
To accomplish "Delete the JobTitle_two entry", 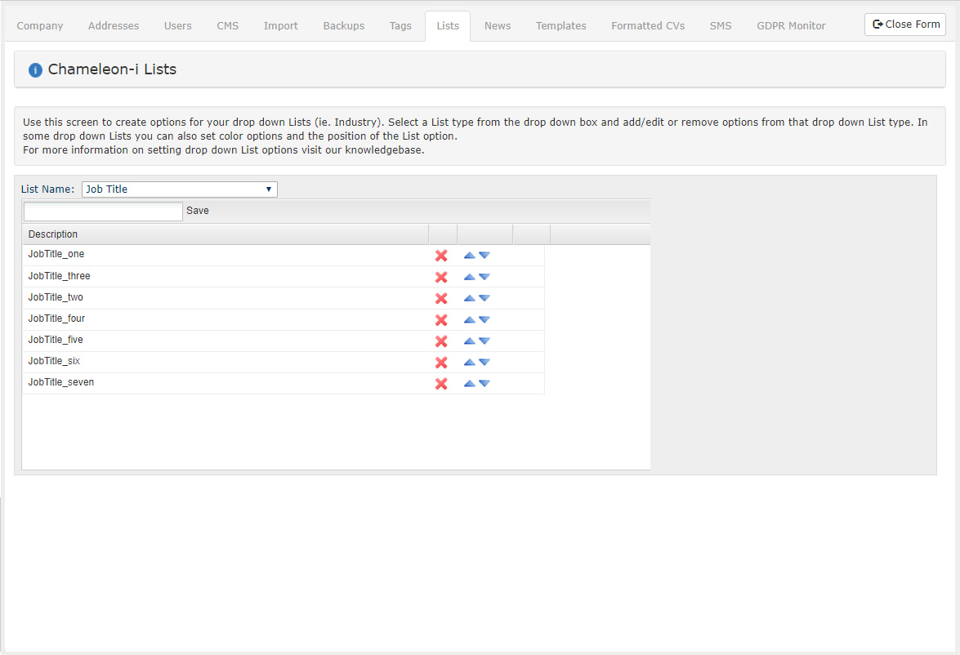I will coord(441,298).
